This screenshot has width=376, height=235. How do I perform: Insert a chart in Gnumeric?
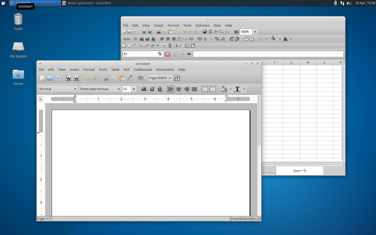pos(236,32)
